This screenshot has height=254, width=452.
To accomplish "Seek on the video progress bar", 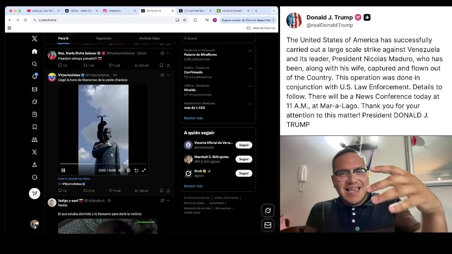I will pos(103,164).
